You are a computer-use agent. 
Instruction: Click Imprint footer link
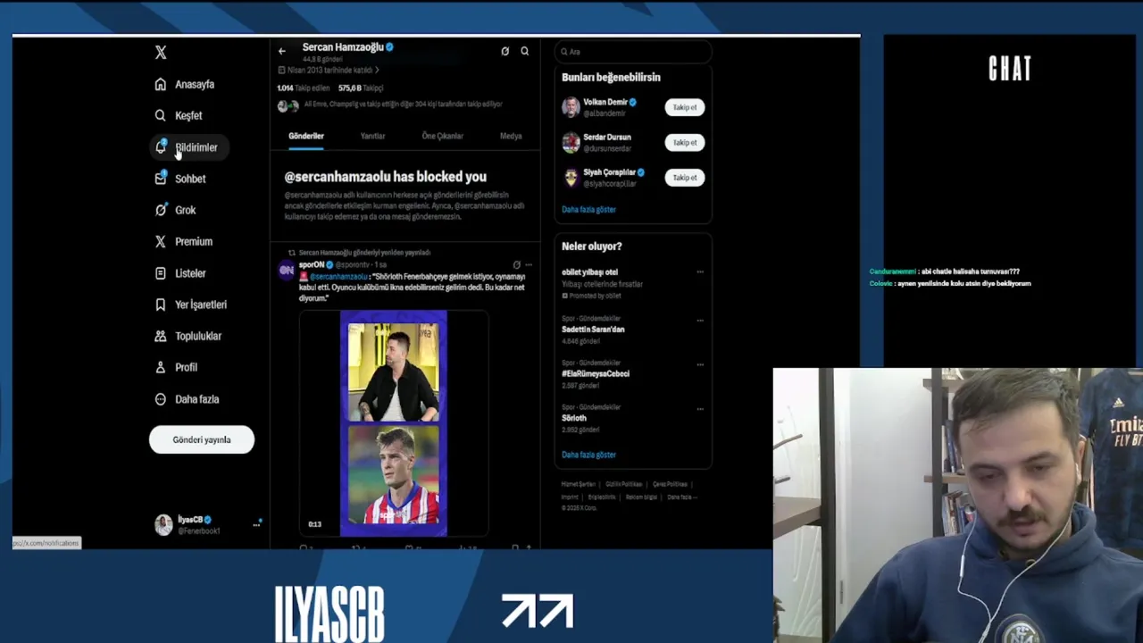570,497
